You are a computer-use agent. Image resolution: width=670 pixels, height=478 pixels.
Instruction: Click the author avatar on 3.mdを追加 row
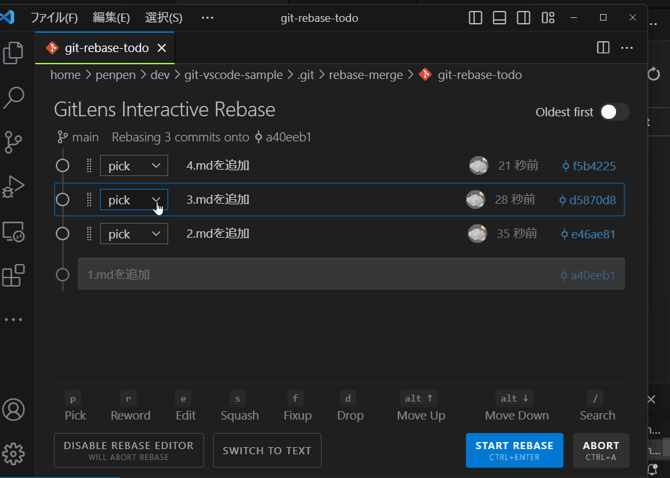[476, 199]
